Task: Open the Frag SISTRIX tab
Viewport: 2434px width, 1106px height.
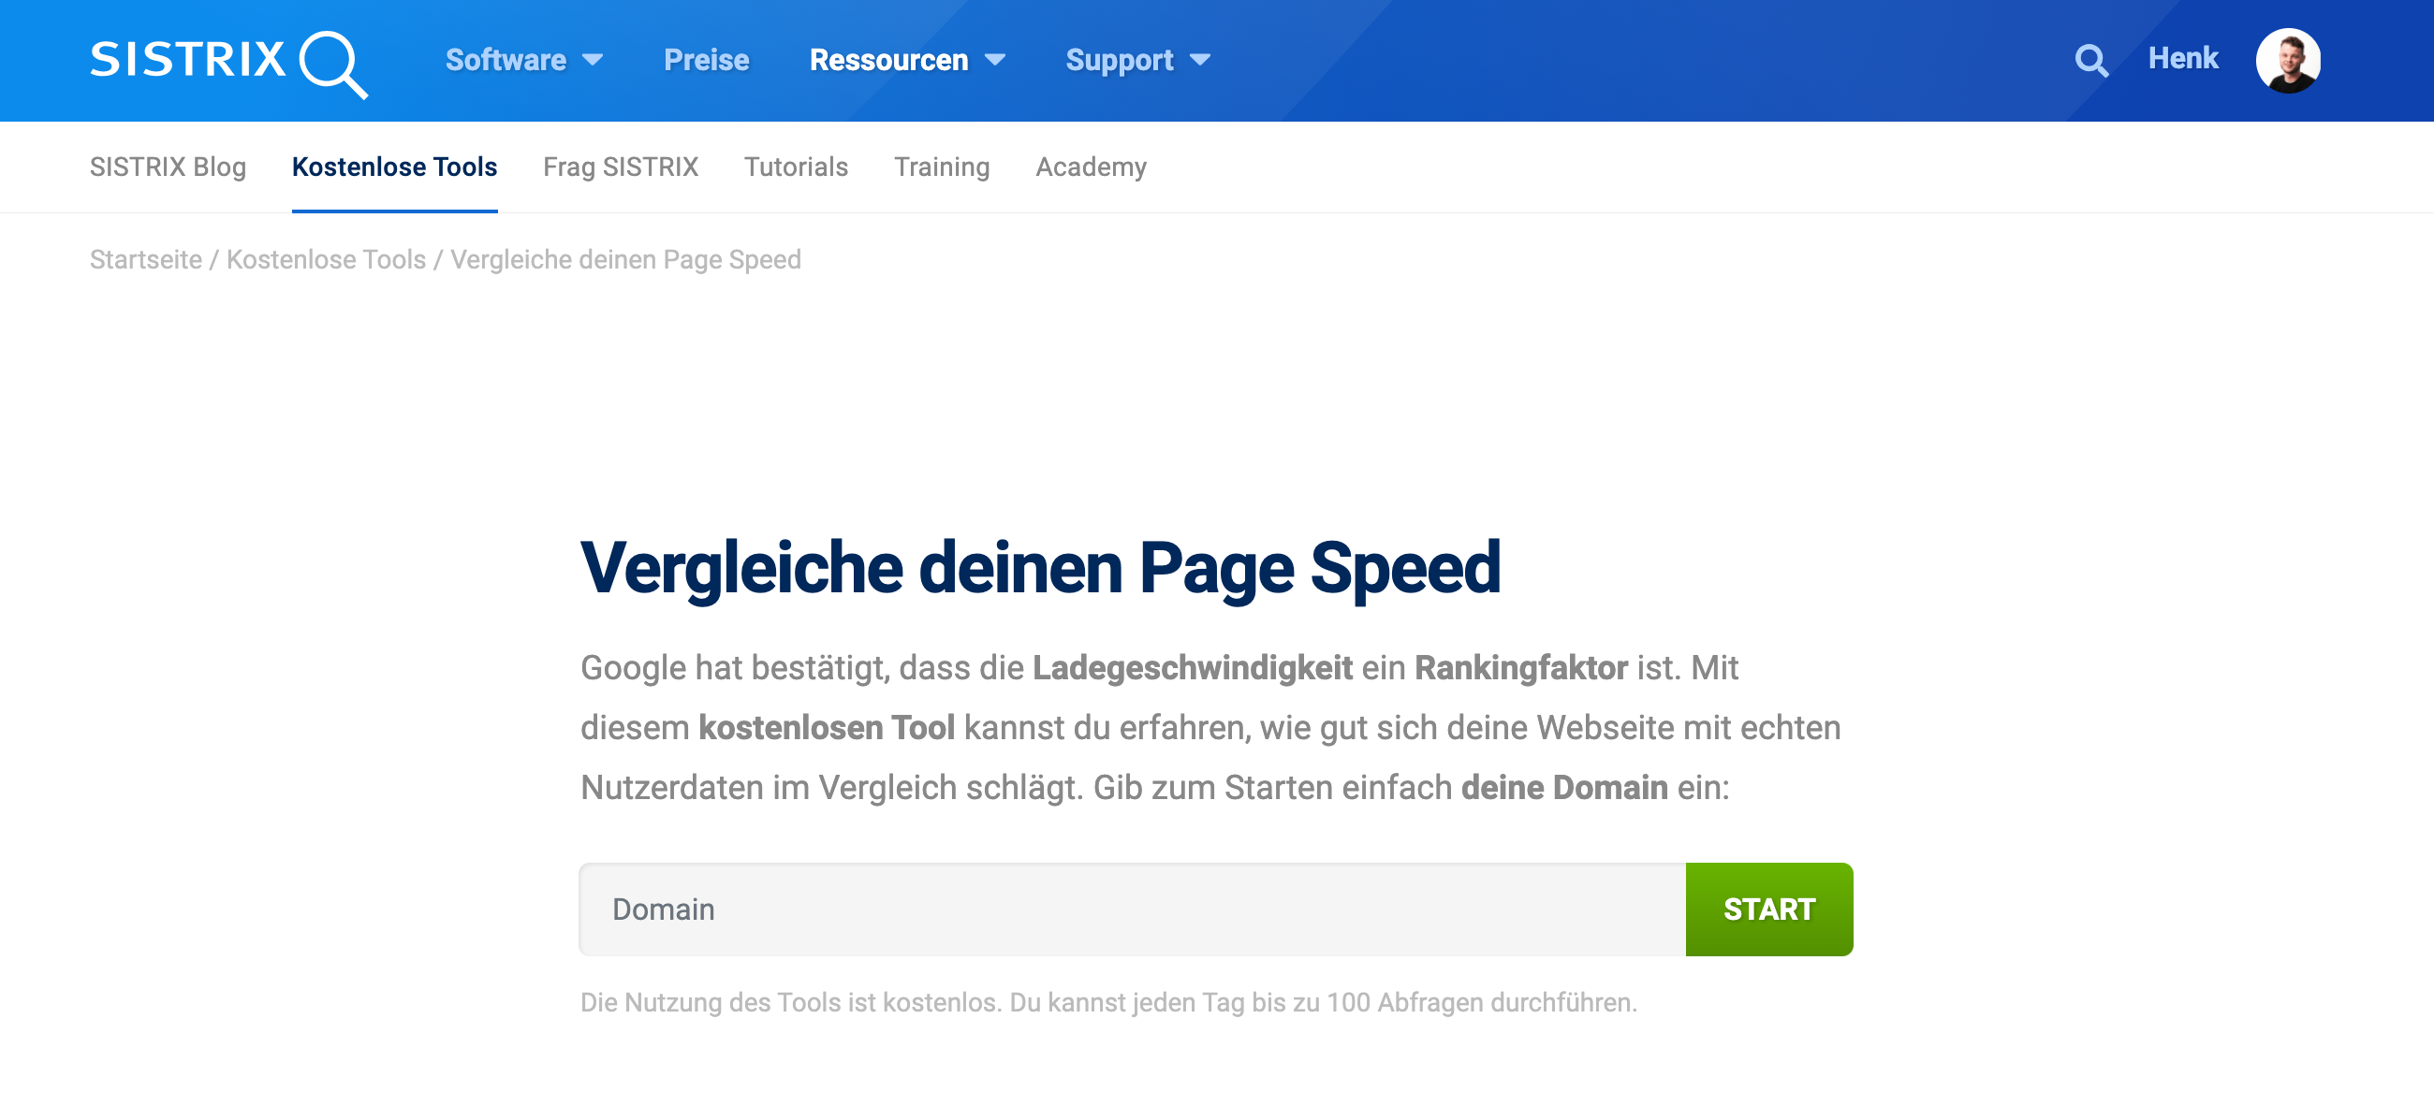Action: point(620,167)
